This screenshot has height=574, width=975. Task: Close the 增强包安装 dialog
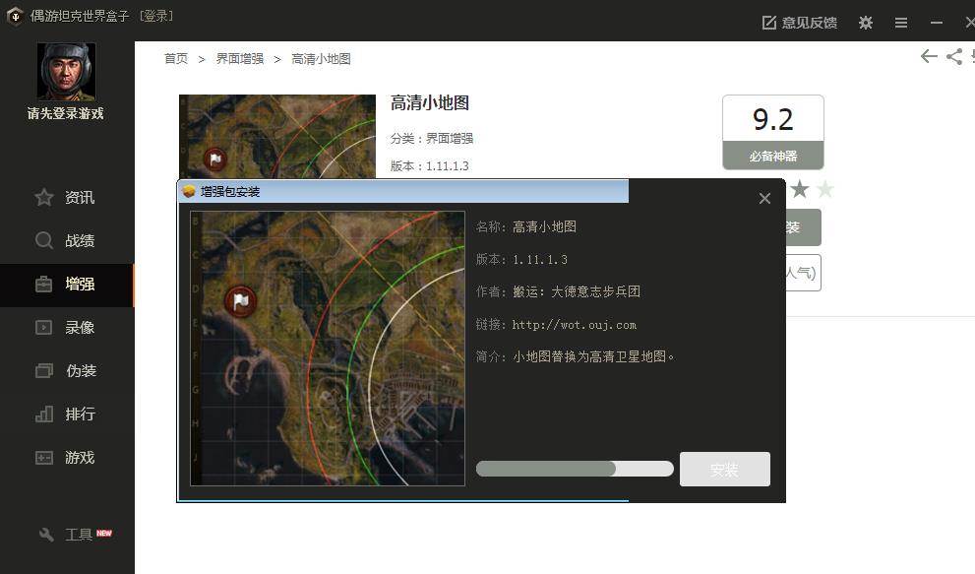764,199
